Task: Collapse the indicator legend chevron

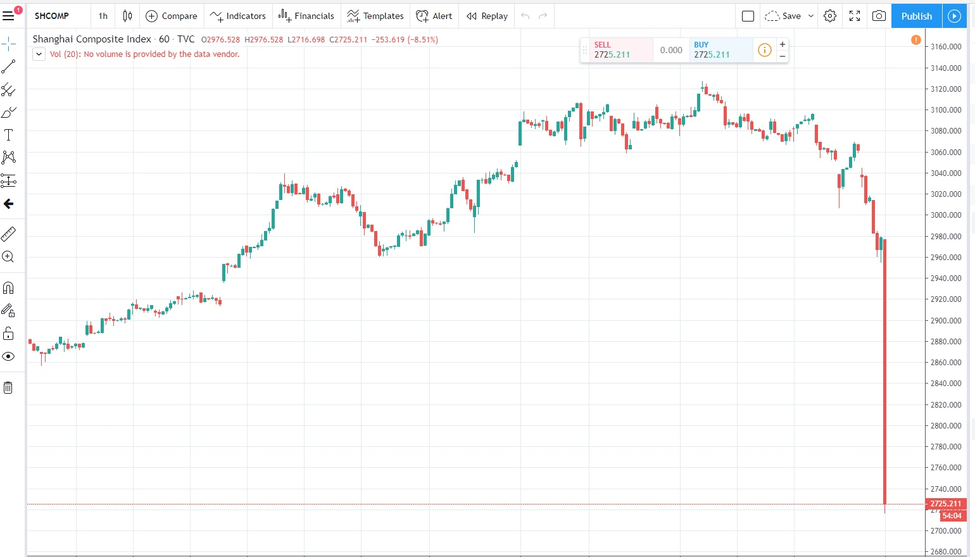Action: [39, 54]
